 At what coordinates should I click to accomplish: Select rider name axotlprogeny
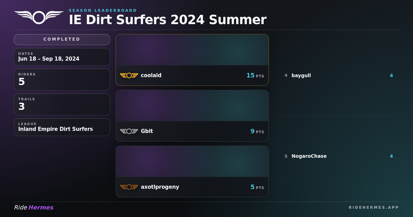[160, 187]
